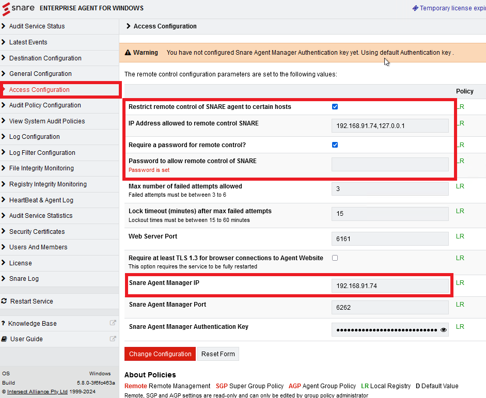Screen dimensions: 486x398
Task: Open the License page
Action: point(21,263)
